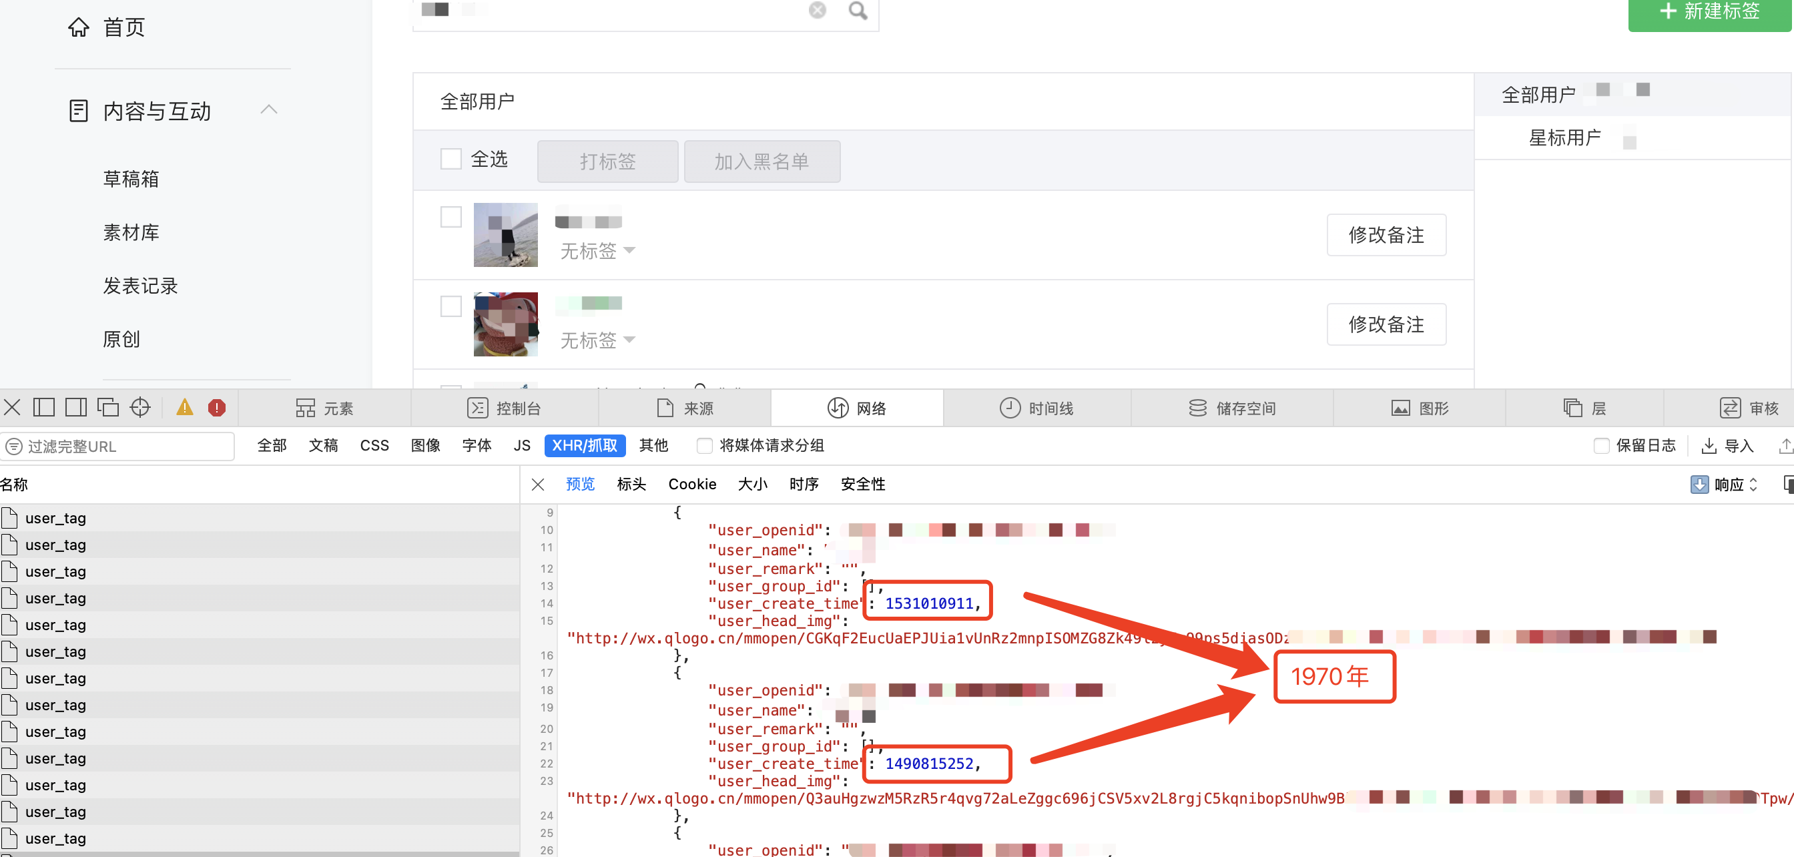This screenshot has width=1794, height=857.
Task: Collapse the 内容与互动 menu section
Action: tap(269, 110)
